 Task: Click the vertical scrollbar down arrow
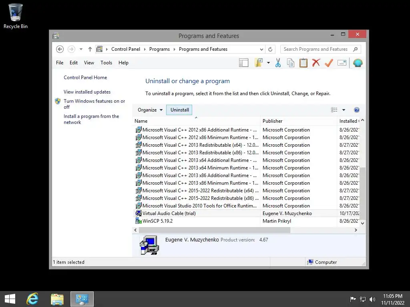click(x=362, y=223)
